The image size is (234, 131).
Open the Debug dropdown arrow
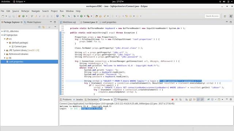tap(78, 16)
